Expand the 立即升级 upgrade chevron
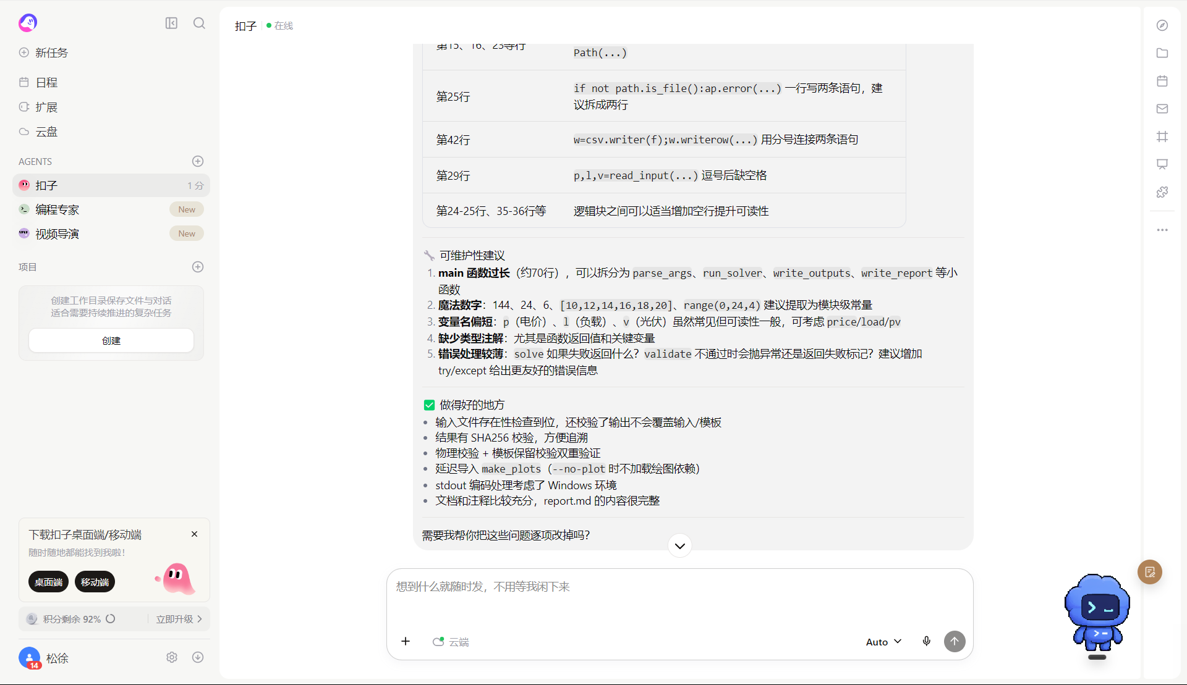Screen dimensions: 1187x685 point(200,619)
